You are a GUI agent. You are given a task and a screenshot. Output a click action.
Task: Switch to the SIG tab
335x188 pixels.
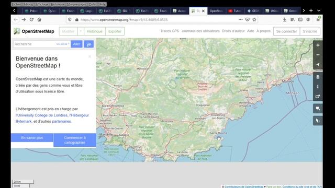coord(124,11)
